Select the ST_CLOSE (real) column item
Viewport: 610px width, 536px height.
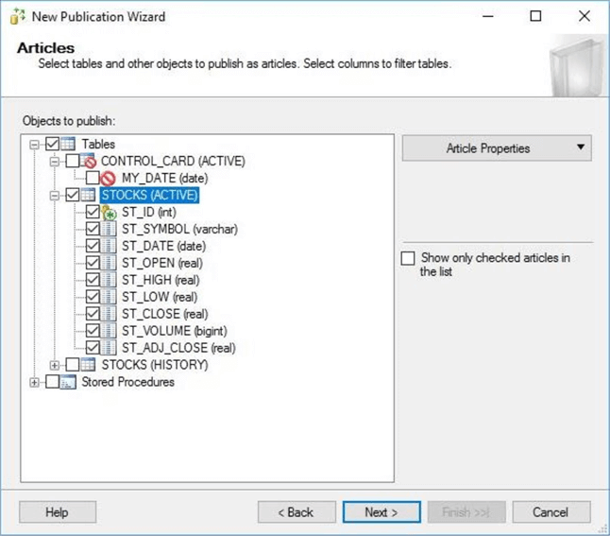[x=164, y=314]
